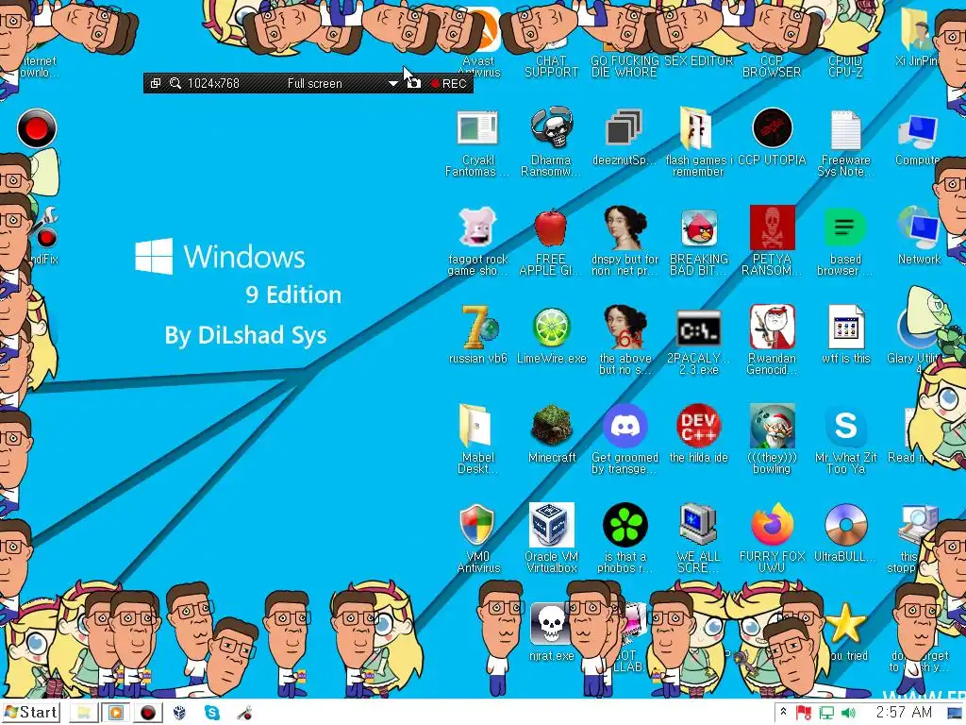Launch Minecraft from the desktop

coord(551,426)
